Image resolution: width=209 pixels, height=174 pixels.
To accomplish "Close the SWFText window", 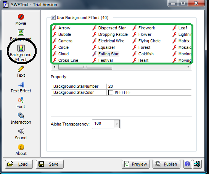I will tap(196, 3).
